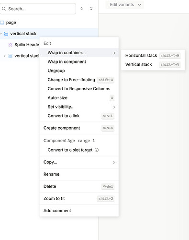Choose Convert to a slot target

click(79, 150)
